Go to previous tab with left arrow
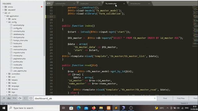 tap(48, 3)
